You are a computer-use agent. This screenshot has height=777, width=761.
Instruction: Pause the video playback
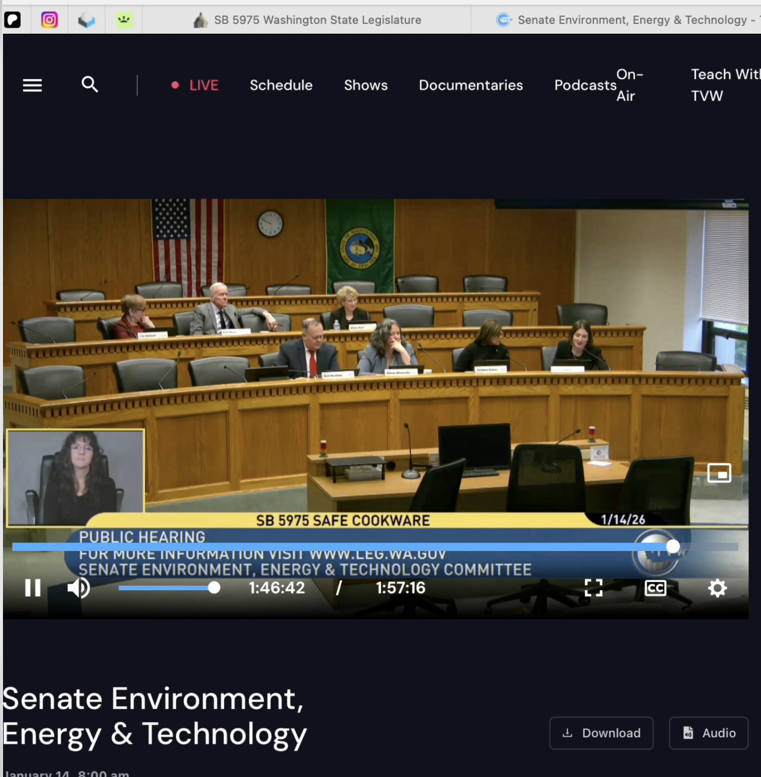33,588
